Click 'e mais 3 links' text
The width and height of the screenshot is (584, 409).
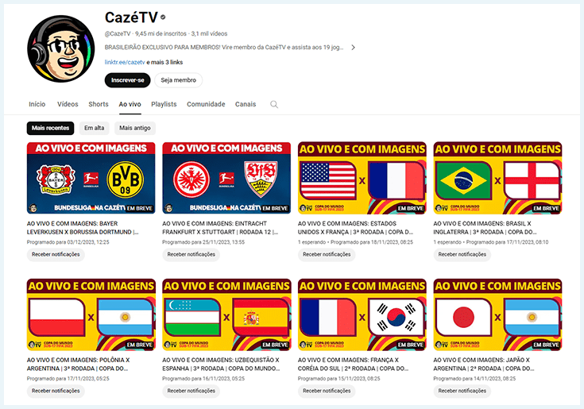[164, 62]
